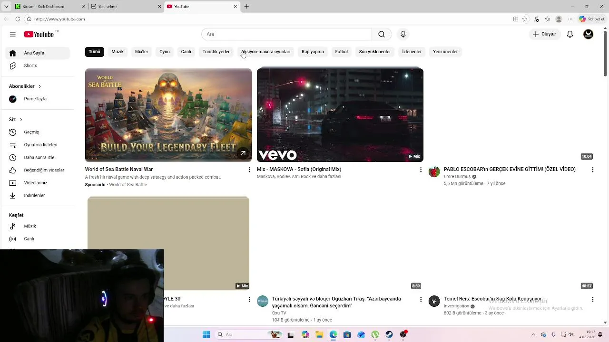609x342 pixels.
Task: Open Canlı under Keşfet
Action: 38,239
